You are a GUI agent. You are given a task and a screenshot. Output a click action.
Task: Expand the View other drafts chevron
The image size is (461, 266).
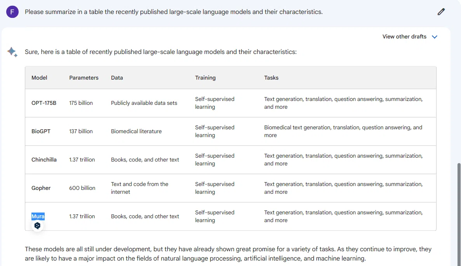click(x=435, y=37)
